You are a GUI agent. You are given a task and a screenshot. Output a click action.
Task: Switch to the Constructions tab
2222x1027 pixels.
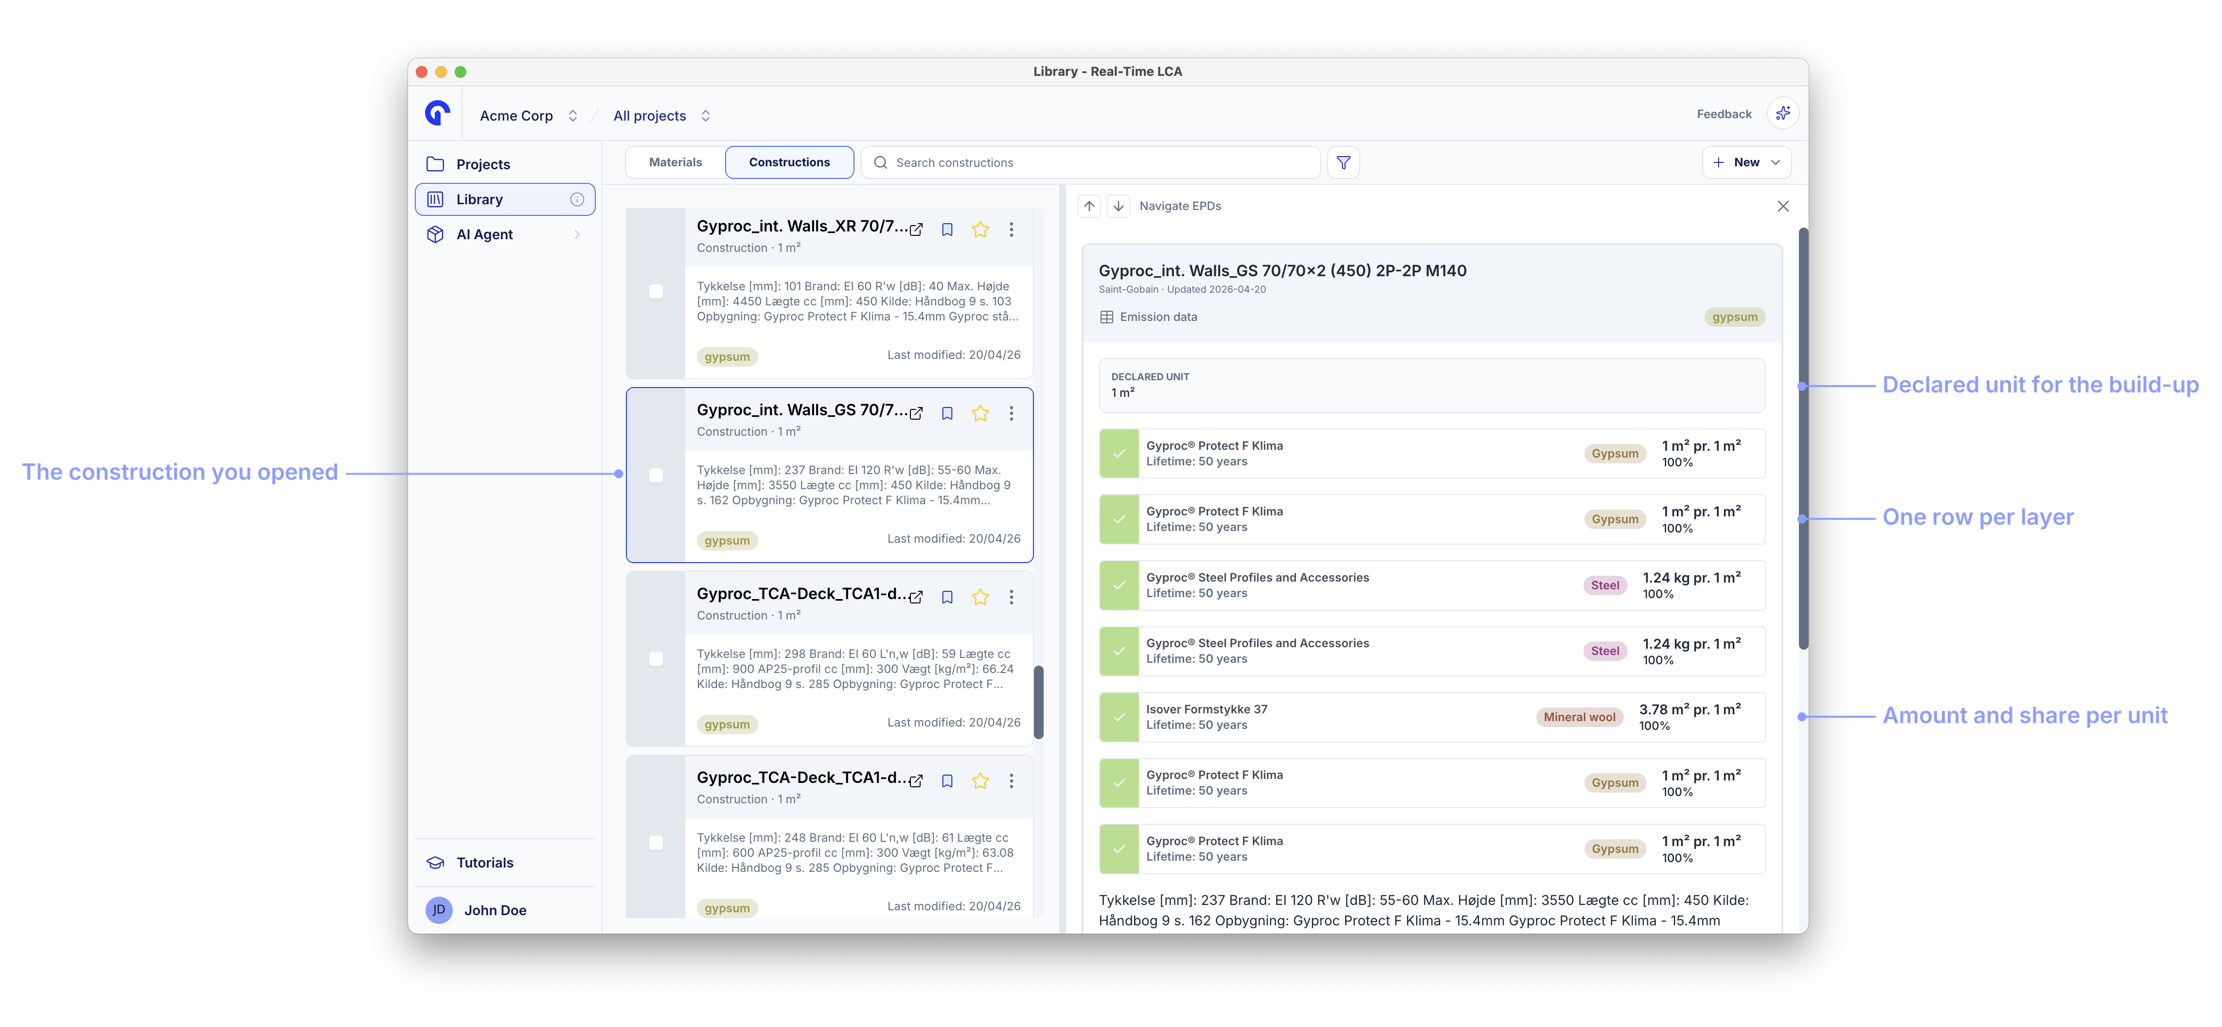[789, 162]
